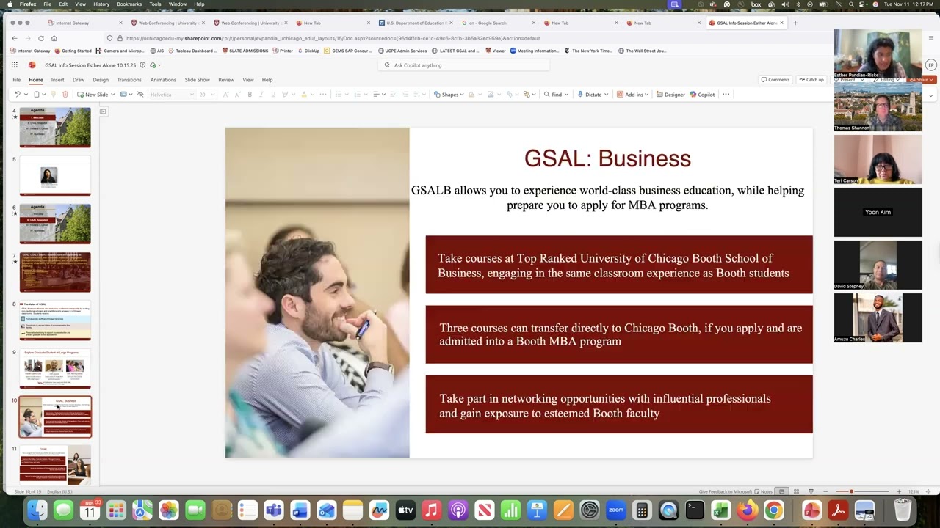Click the red Delete trash icon

(x=65, y=95)
